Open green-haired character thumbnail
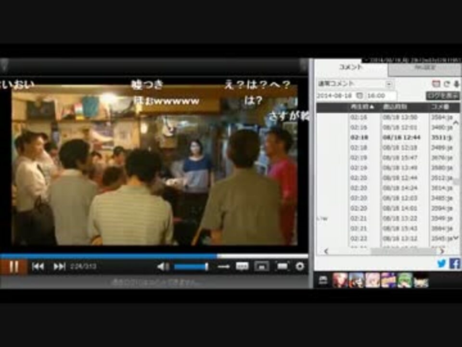 tap(405, 280)
